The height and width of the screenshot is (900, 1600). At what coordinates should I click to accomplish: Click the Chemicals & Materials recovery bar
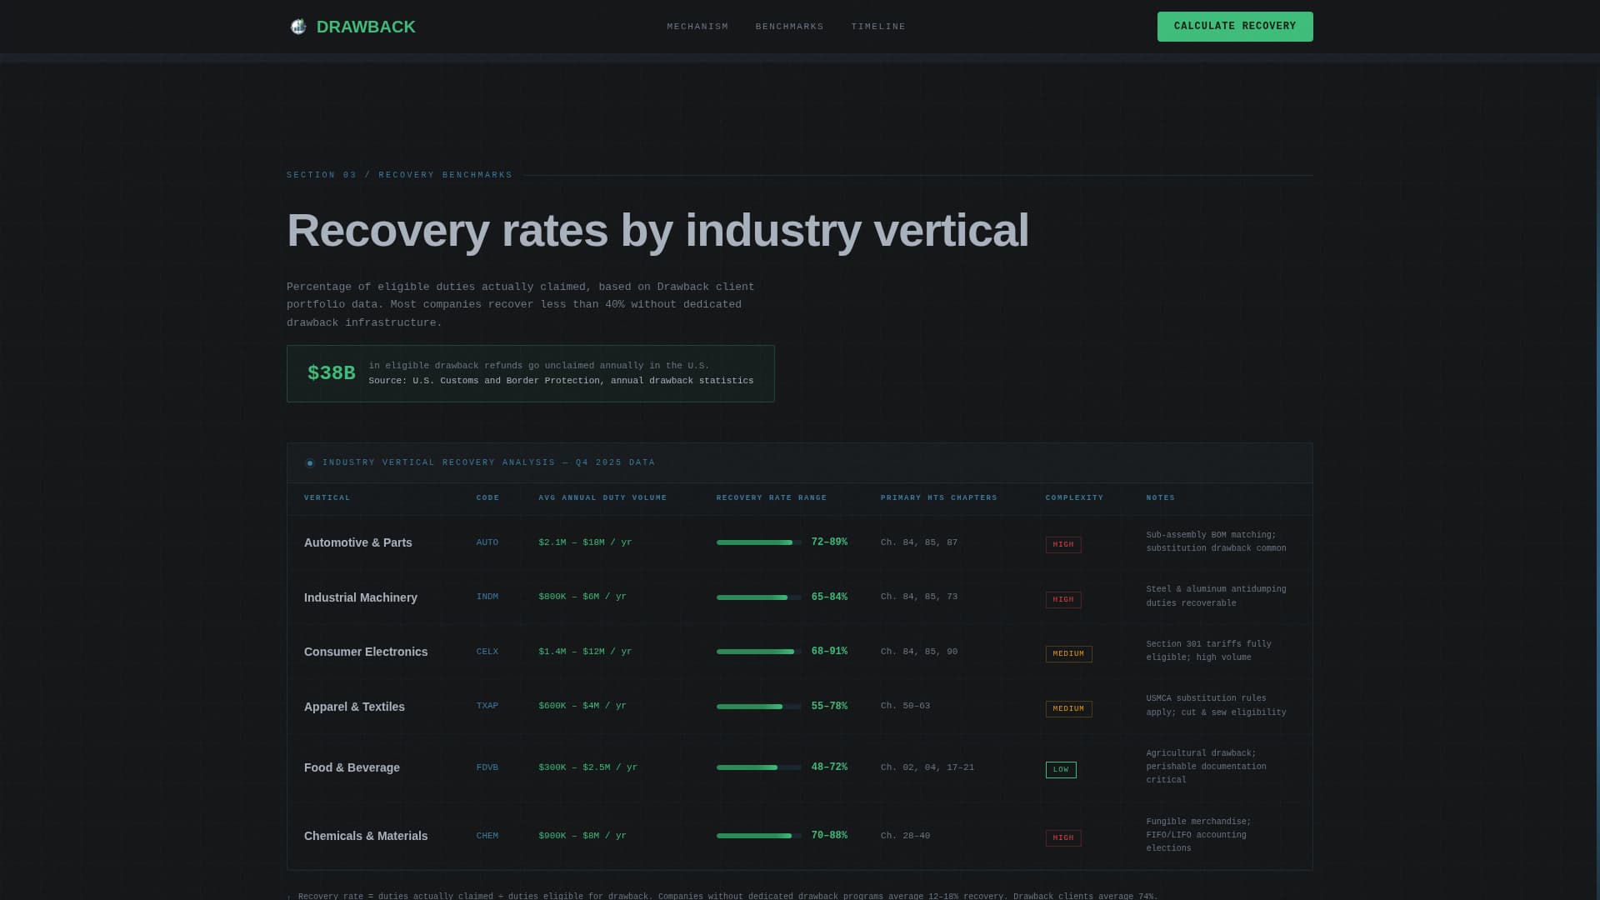pyautogui.click(x=759, y=836)
